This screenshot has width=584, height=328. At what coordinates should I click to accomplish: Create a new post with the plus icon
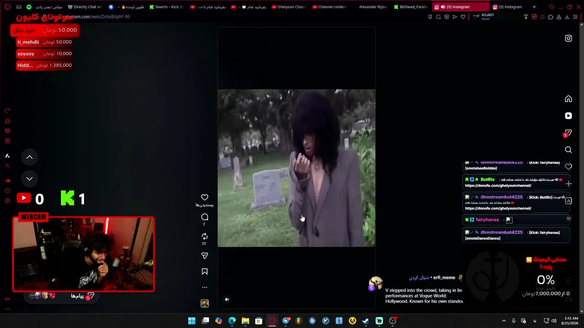568,184
